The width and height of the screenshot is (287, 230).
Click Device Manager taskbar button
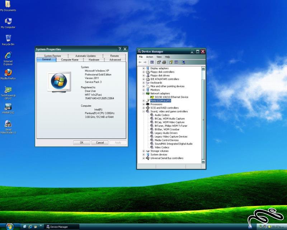click(62, 227)
